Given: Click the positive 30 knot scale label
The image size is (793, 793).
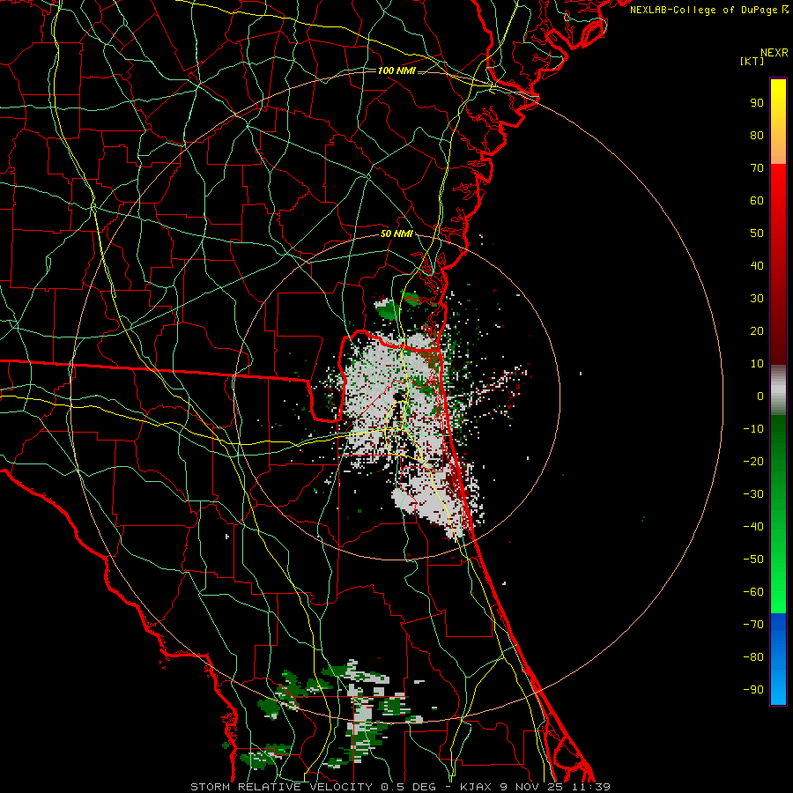Looking at the screenshot, I should click(x=757, y=299).
